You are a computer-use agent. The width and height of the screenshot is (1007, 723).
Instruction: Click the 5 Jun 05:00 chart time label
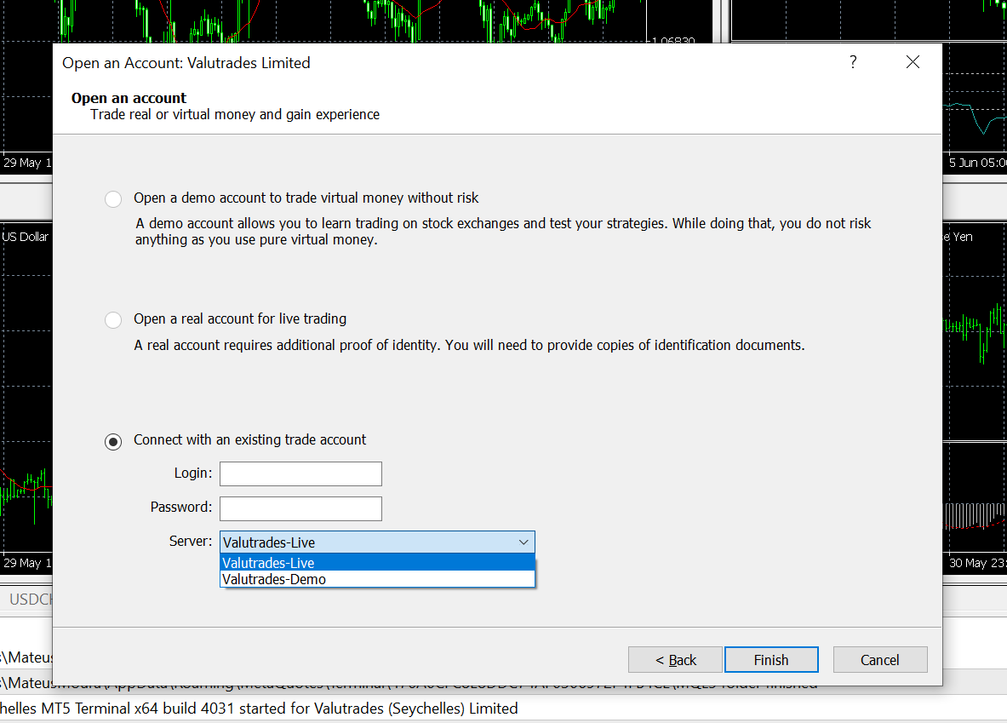(x=977, y=163)
